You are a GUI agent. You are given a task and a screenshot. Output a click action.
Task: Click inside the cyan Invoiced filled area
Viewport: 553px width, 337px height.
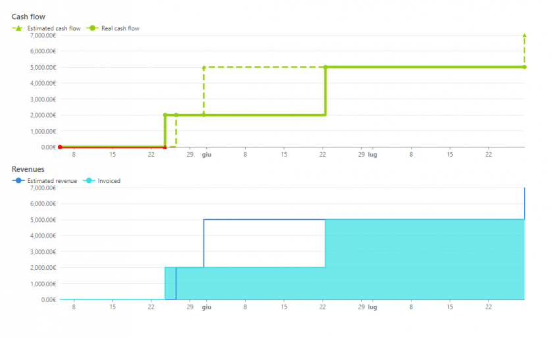421,263
